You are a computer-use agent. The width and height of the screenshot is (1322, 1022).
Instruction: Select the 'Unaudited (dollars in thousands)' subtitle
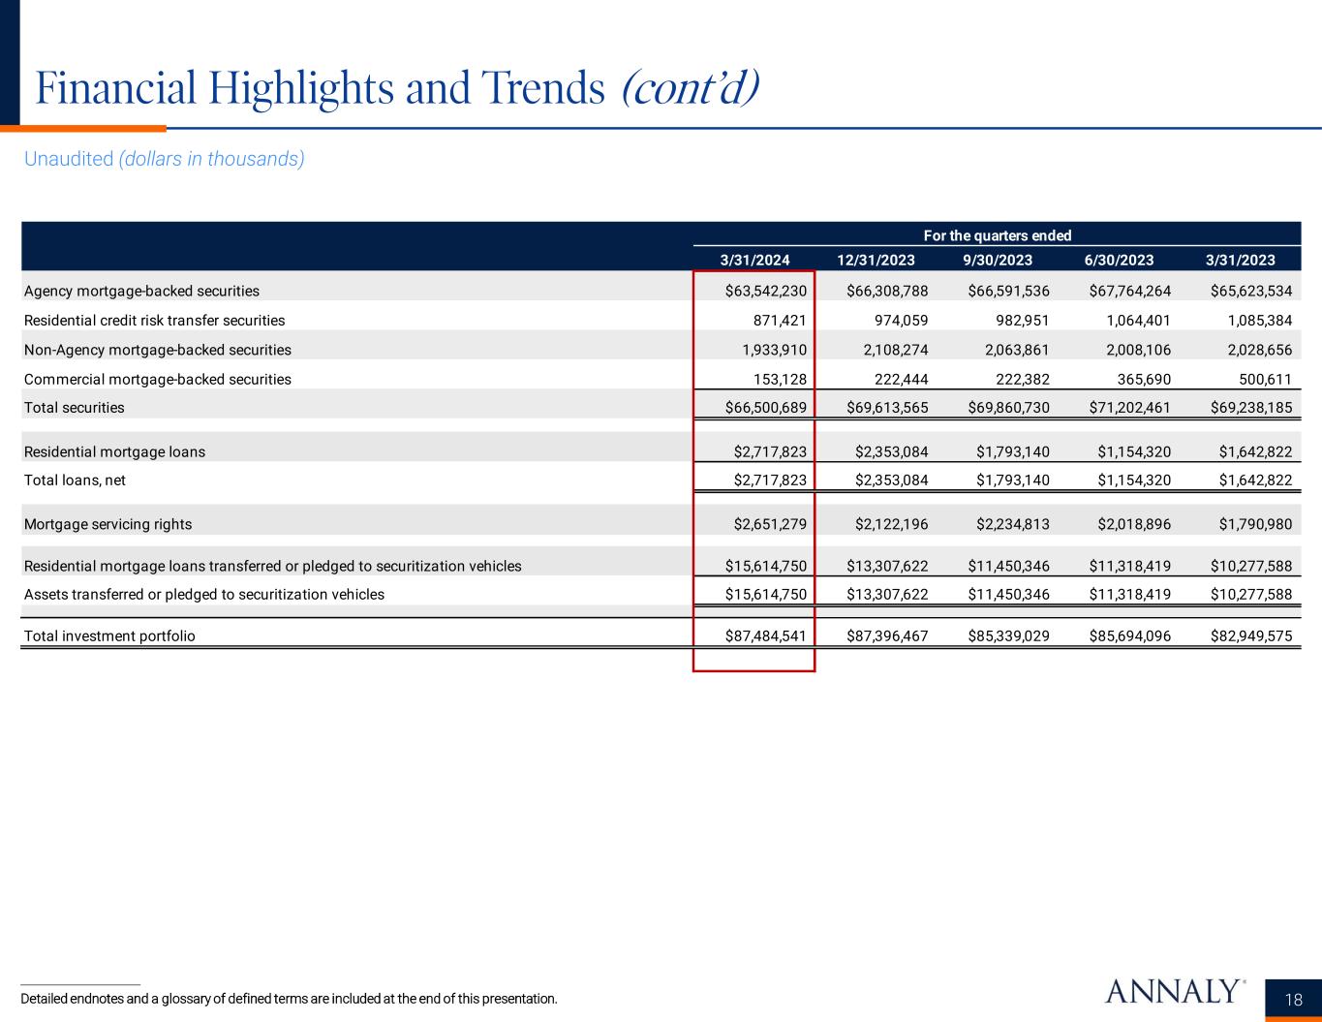point(164,159)
